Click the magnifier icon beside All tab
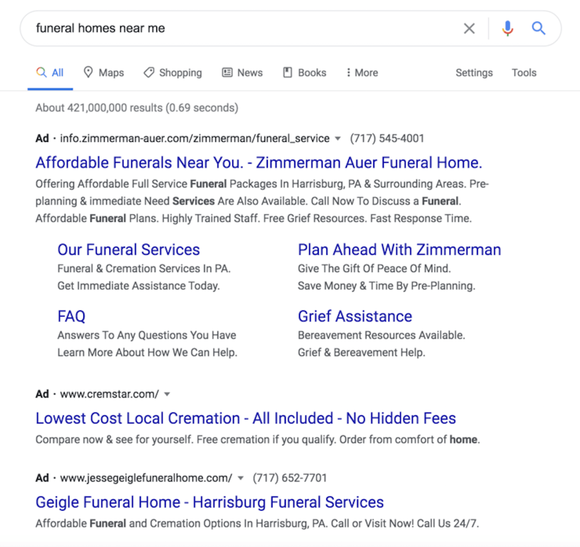580x547 pixels. 42,72
